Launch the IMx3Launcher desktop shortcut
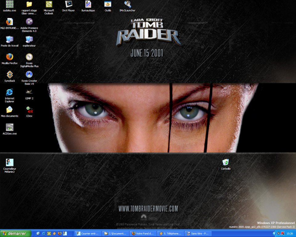Screen dimensions: 296x237 [x=127, y=6]
